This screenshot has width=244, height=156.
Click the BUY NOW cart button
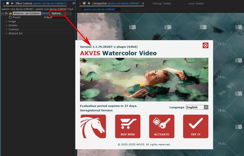click(128, 126)
